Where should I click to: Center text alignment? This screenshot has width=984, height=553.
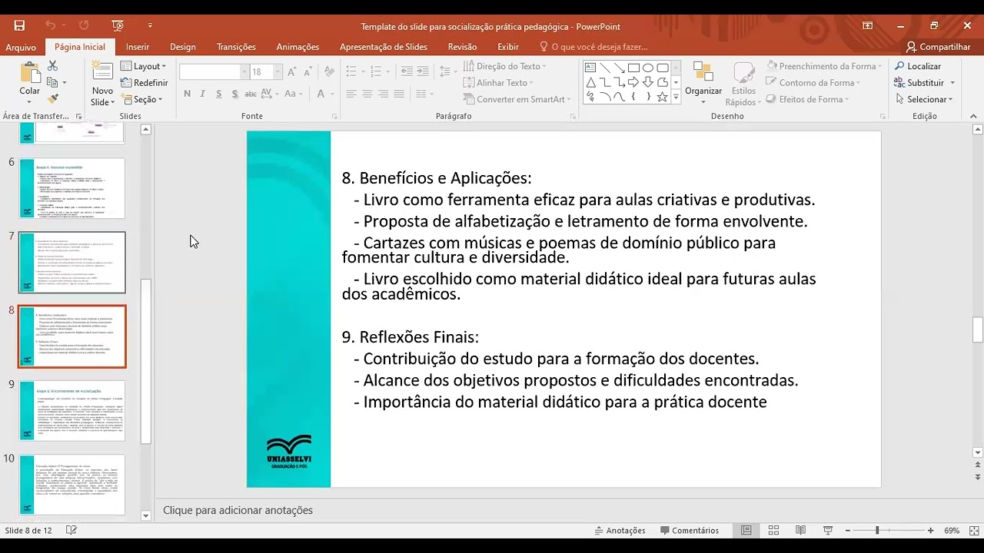click(367, 94)
